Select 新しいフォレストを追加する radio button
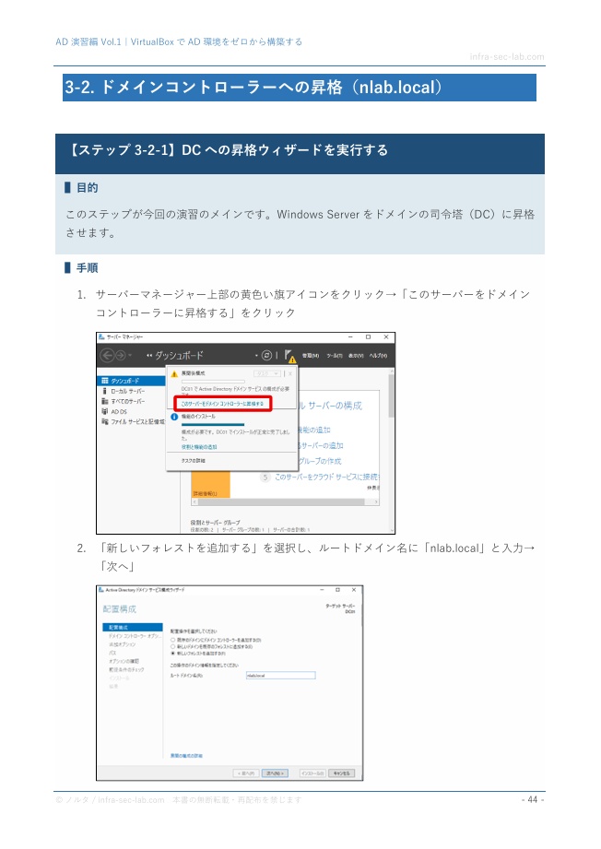601x849 pixels. point(173,654)
